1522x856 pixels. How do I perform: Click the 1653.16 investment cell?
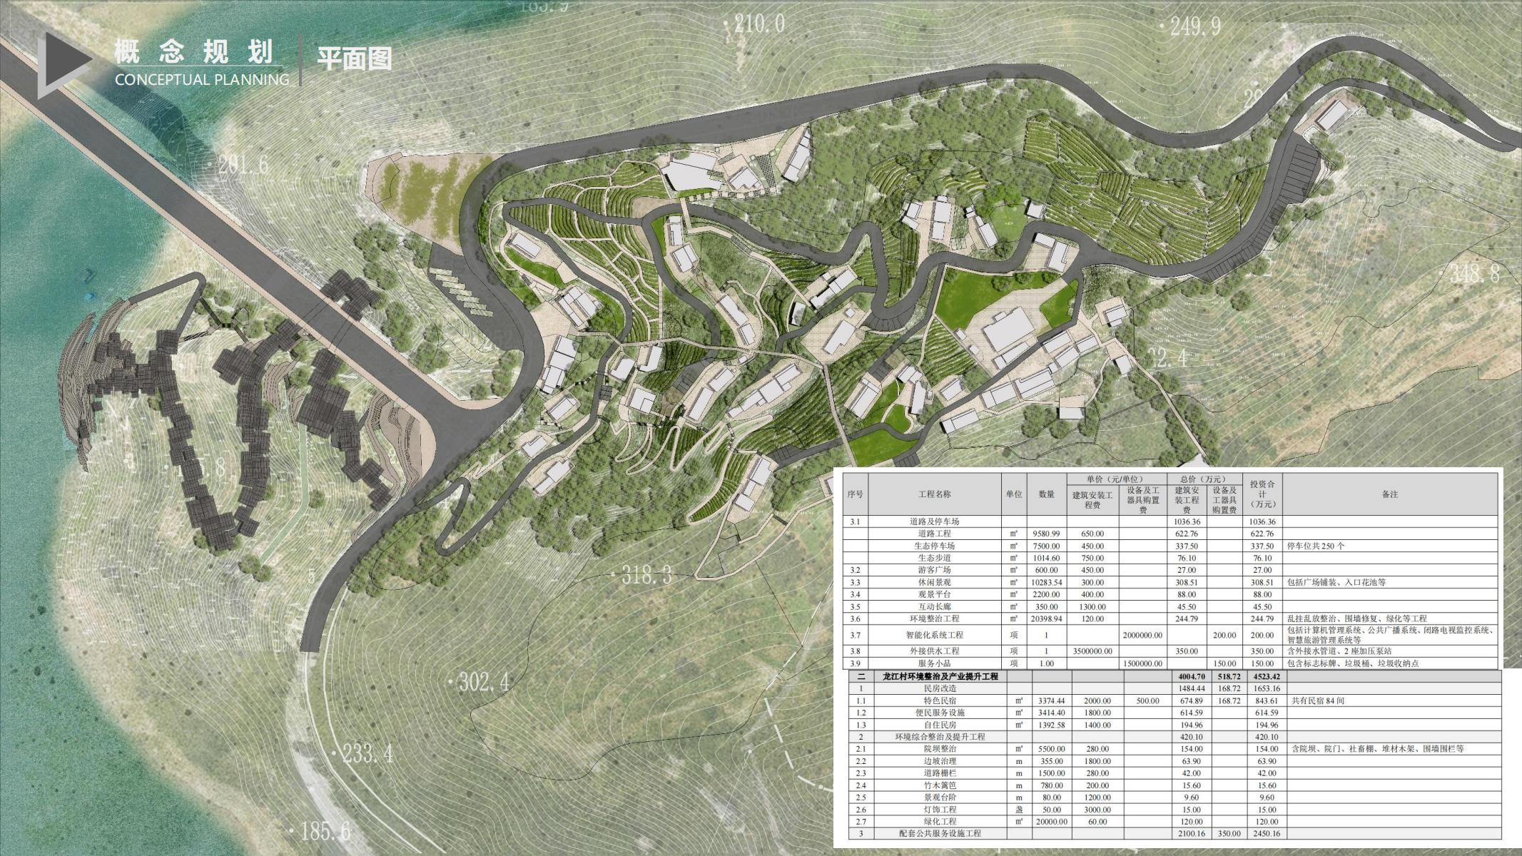(x=1266, y=688)
